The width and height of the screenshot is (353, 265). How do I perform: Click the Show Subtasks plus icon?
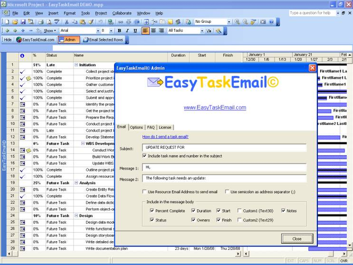tap(23, 31)
